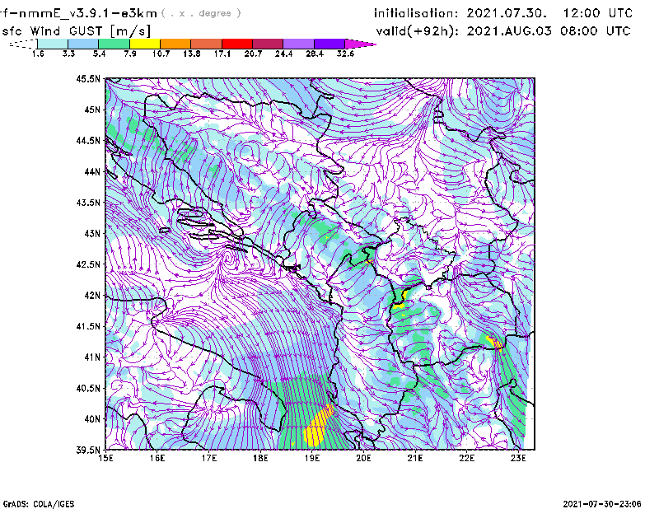
Task: Click the lavender 24.4–28.4 legend swatch
Action: pos(298,44)
